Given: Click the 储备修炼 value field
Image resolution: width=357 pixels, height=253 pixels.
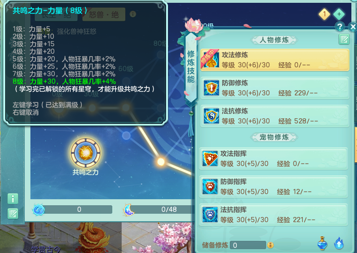Looking at the screenshot, I should coord(248,245).
